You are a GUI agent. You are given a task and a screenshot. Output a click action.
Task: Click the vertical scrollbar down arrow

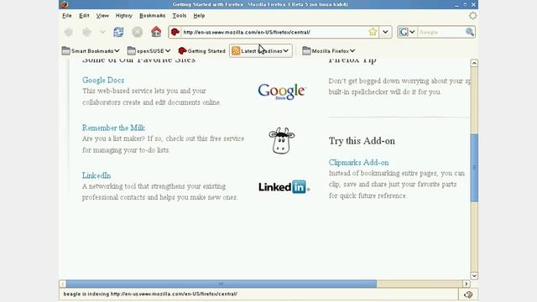pos(474,276)
